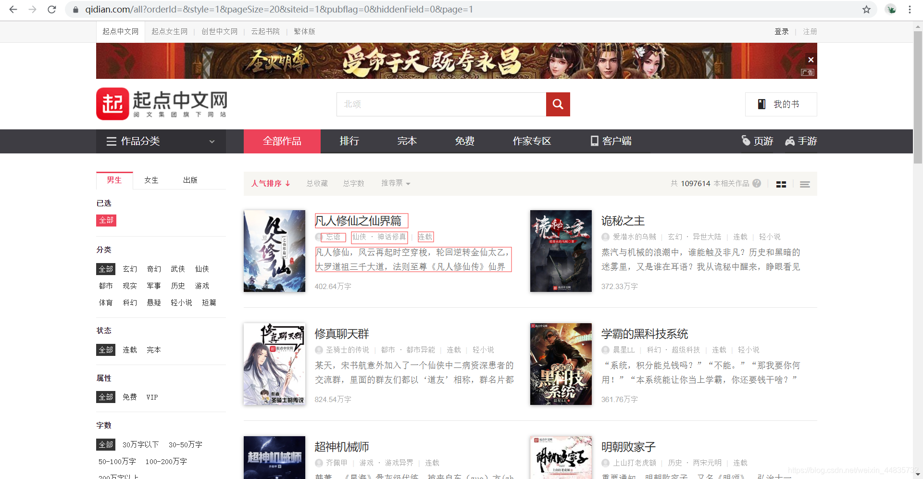This screenshot has width=923, height=479.
Task: Select the 出版 tab
Action: [x=190, y=180]
